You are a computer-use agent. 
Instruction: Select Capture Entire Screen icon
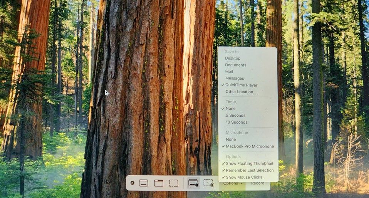[144, 183]
